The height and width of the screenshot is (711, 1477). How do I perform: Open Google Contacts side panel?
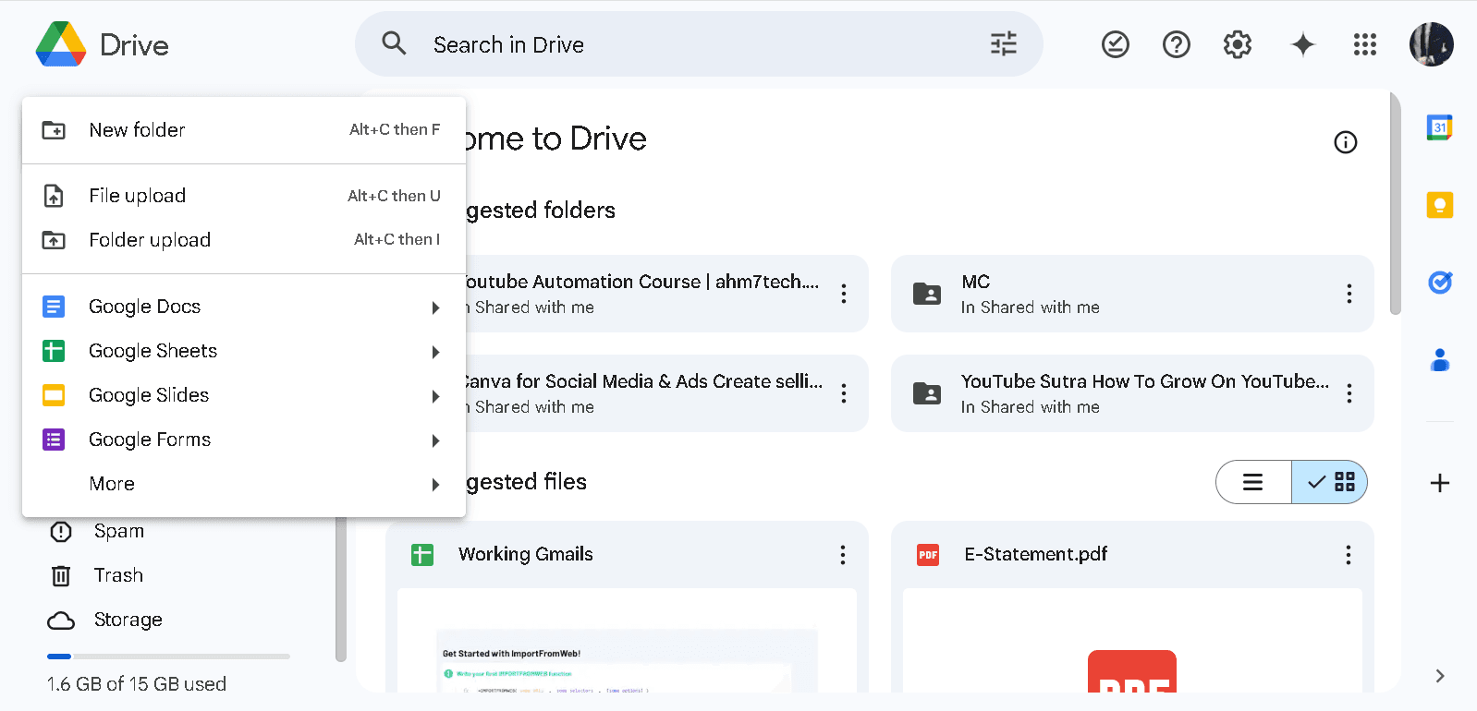pyautogui.click(x=1440, y=360)
